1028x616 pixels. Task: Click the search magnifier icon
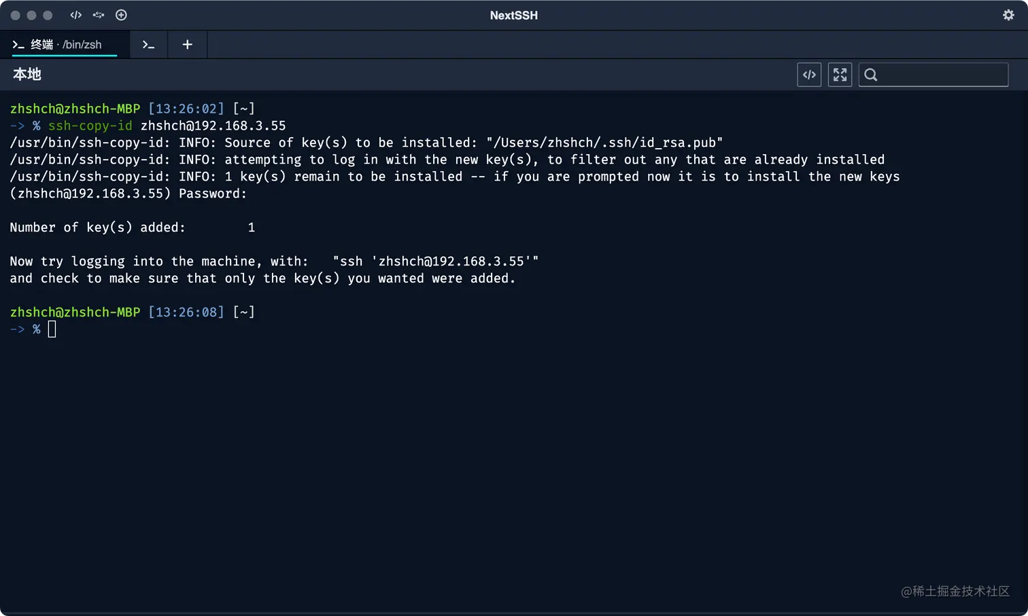[x=871, y=75]
